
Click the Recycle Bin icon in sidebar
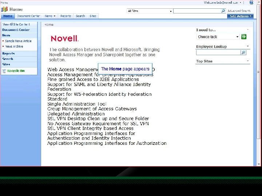[4, 71]
